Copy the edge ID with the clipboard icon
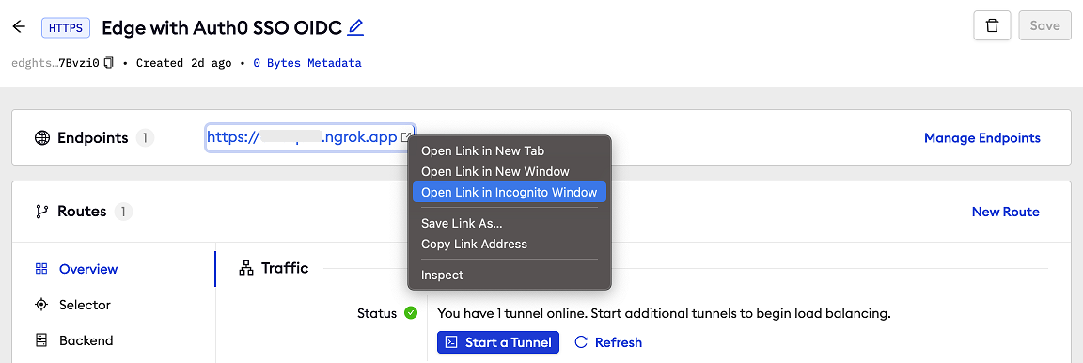The height and width of the screenshot is (363, 1083). click(109, 63)
